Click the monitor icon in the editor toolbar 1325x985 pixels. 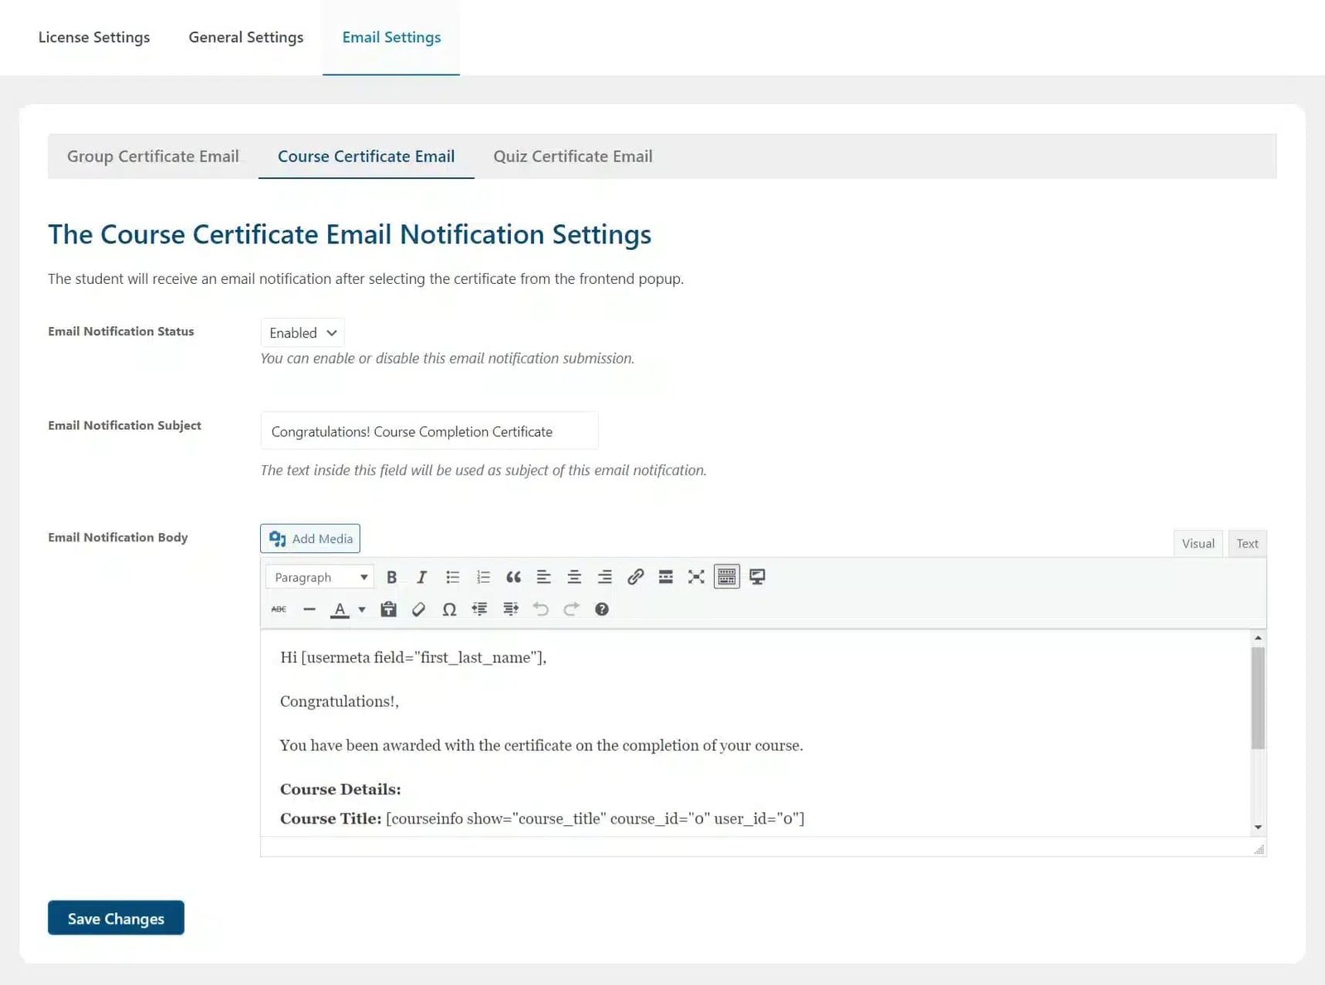(757, 577)
